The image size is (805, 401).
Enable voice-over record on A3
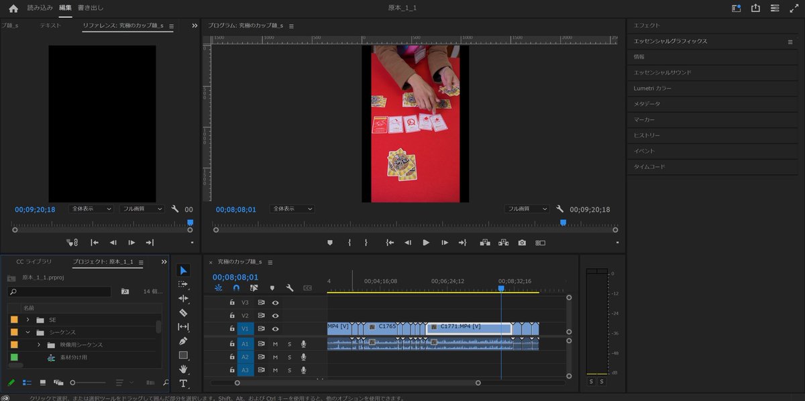[304, 370]
